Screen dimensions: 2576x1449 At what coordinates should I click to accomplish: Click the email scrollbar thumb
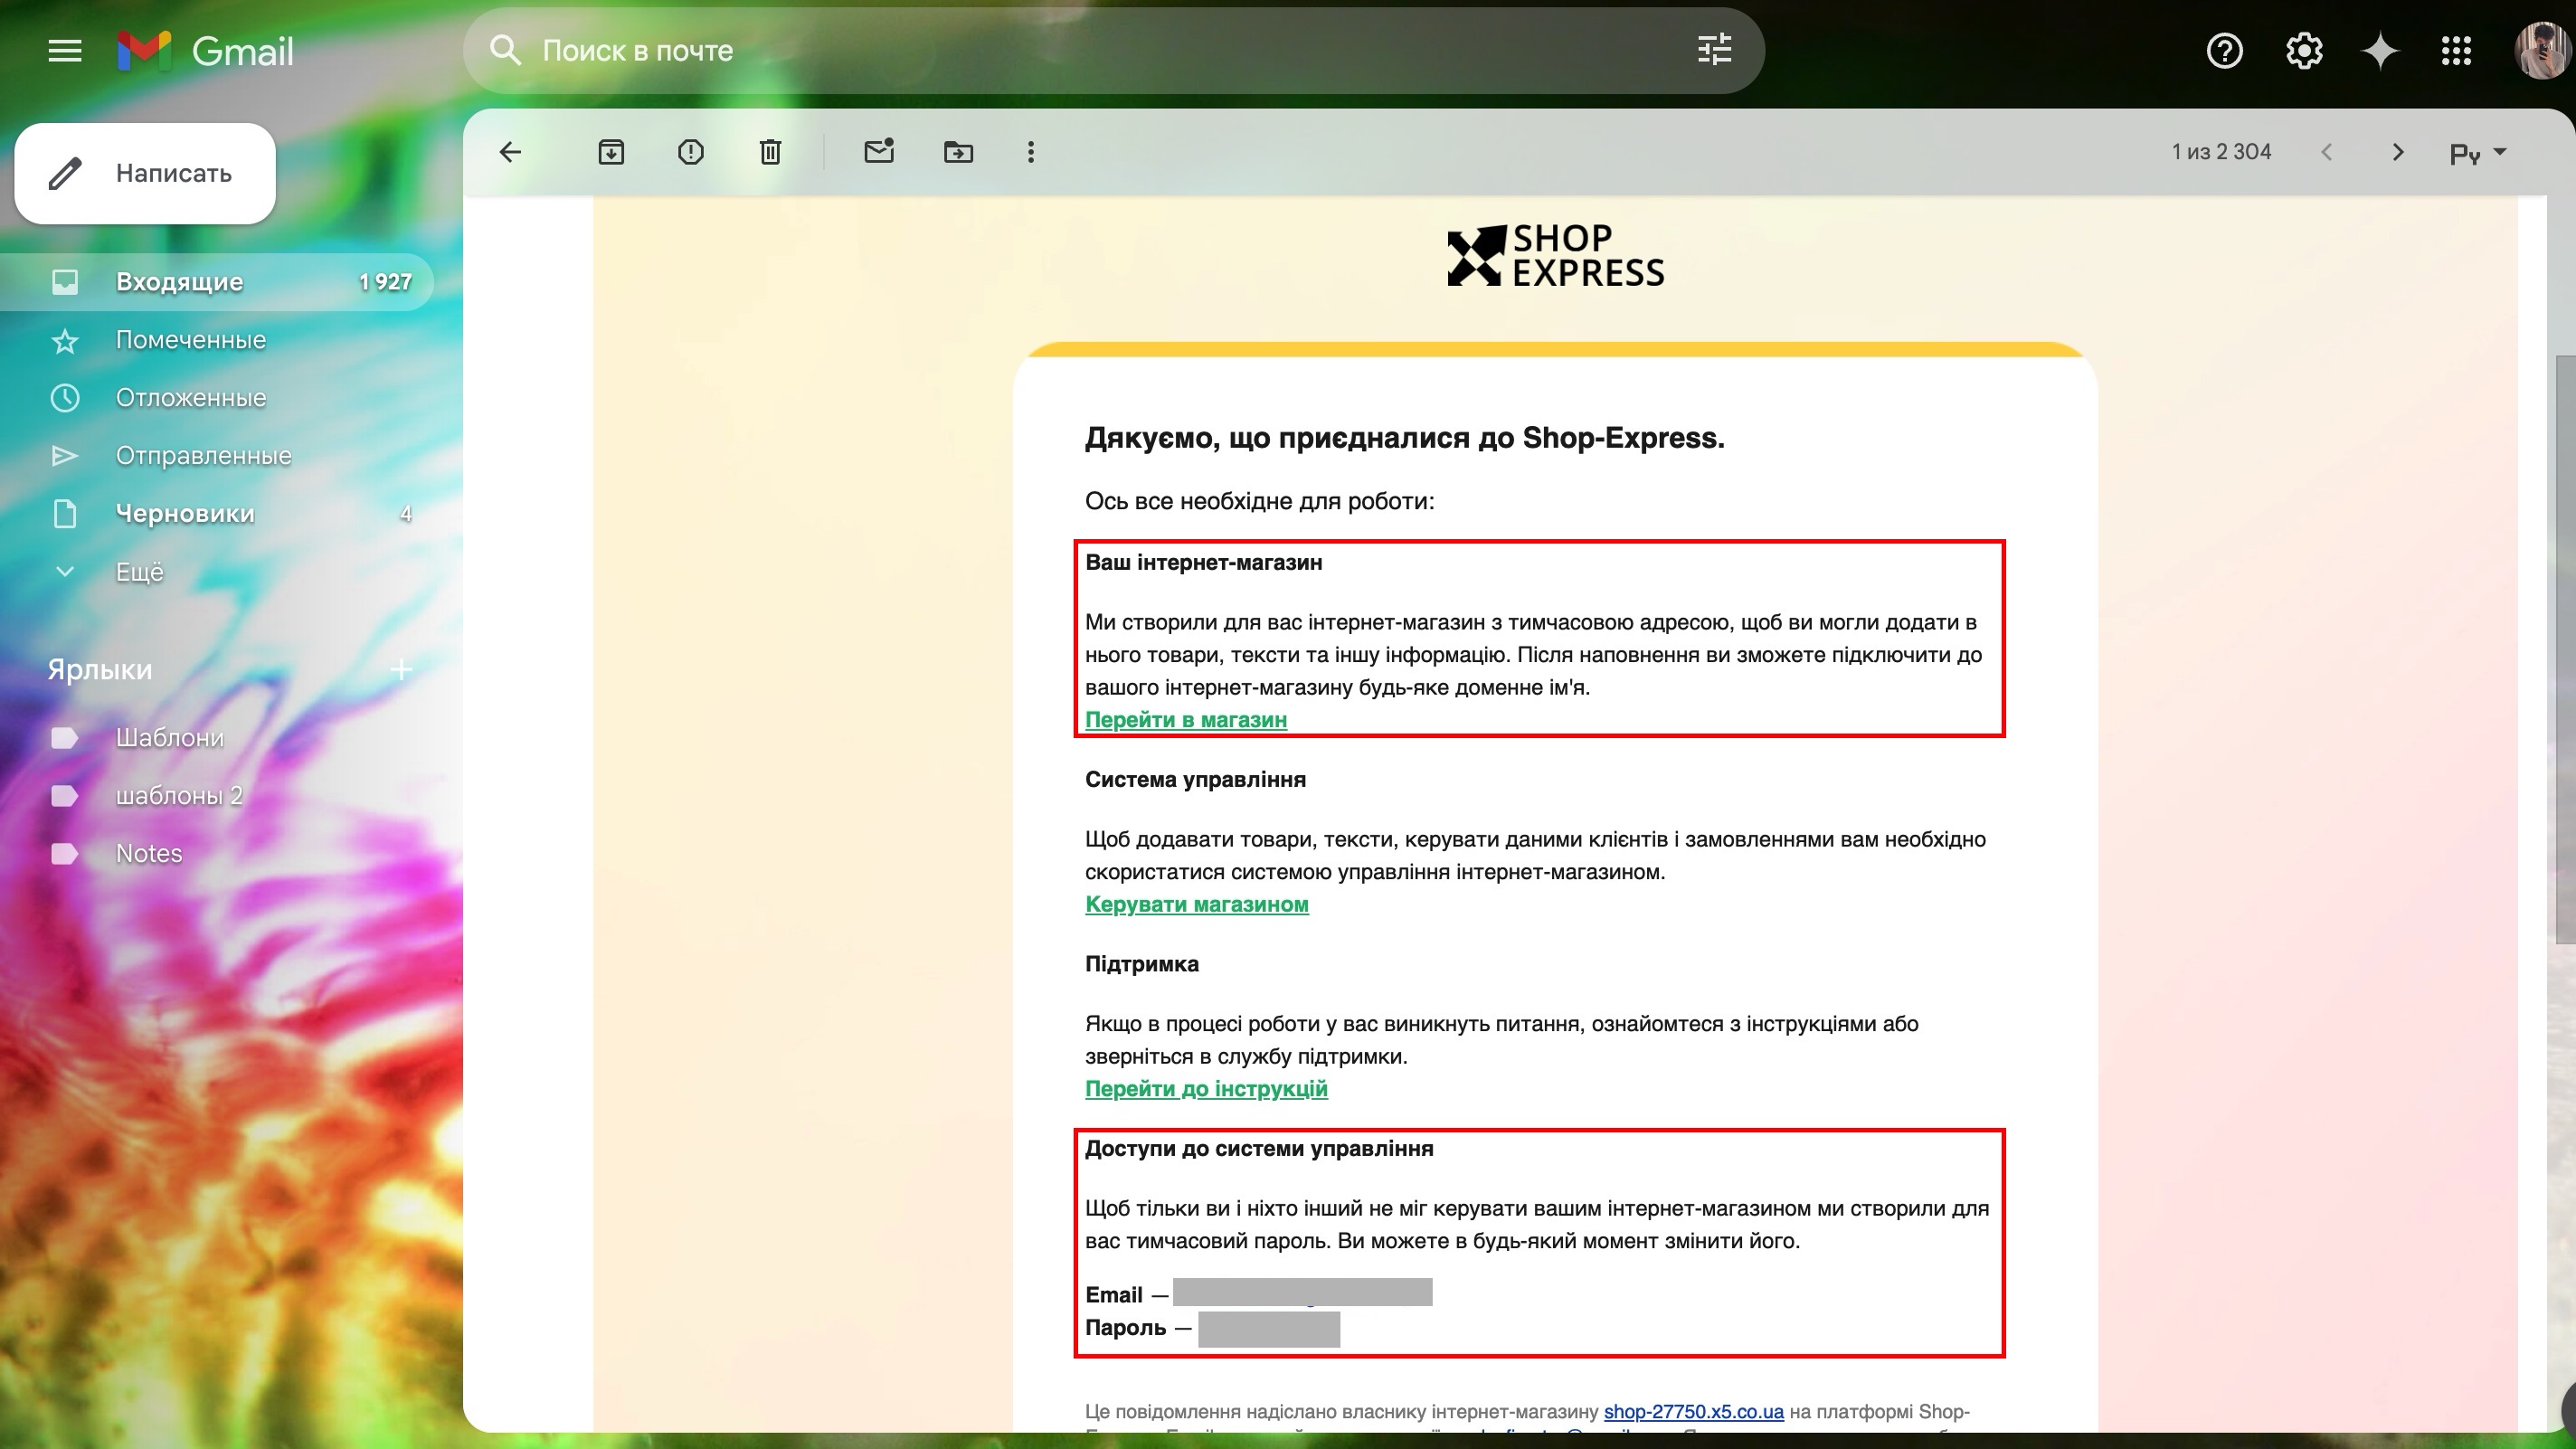pyautogui.click(x=2565, y=650)
